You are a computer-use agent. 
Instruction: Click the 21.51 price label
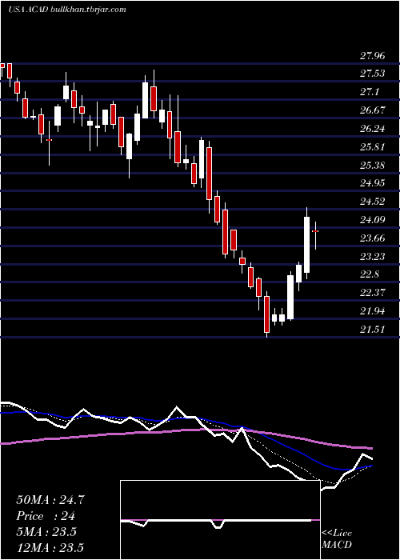coord(372,330)
